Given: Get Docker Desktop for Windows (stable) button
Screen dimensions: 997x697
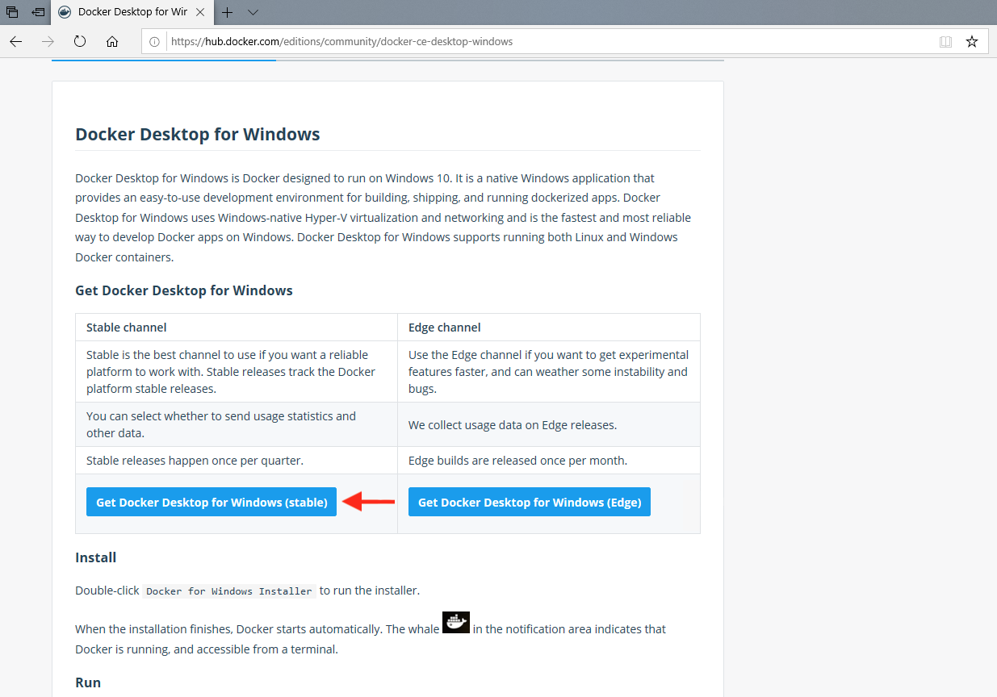Looking at the screenshot, I should pyautogui.click(x=212, y=502).
